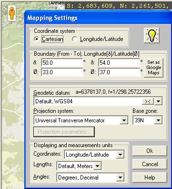Expand the Projection system dropdown
The width and height of the screenshot is (172, 189).
(x=124, y=120)
